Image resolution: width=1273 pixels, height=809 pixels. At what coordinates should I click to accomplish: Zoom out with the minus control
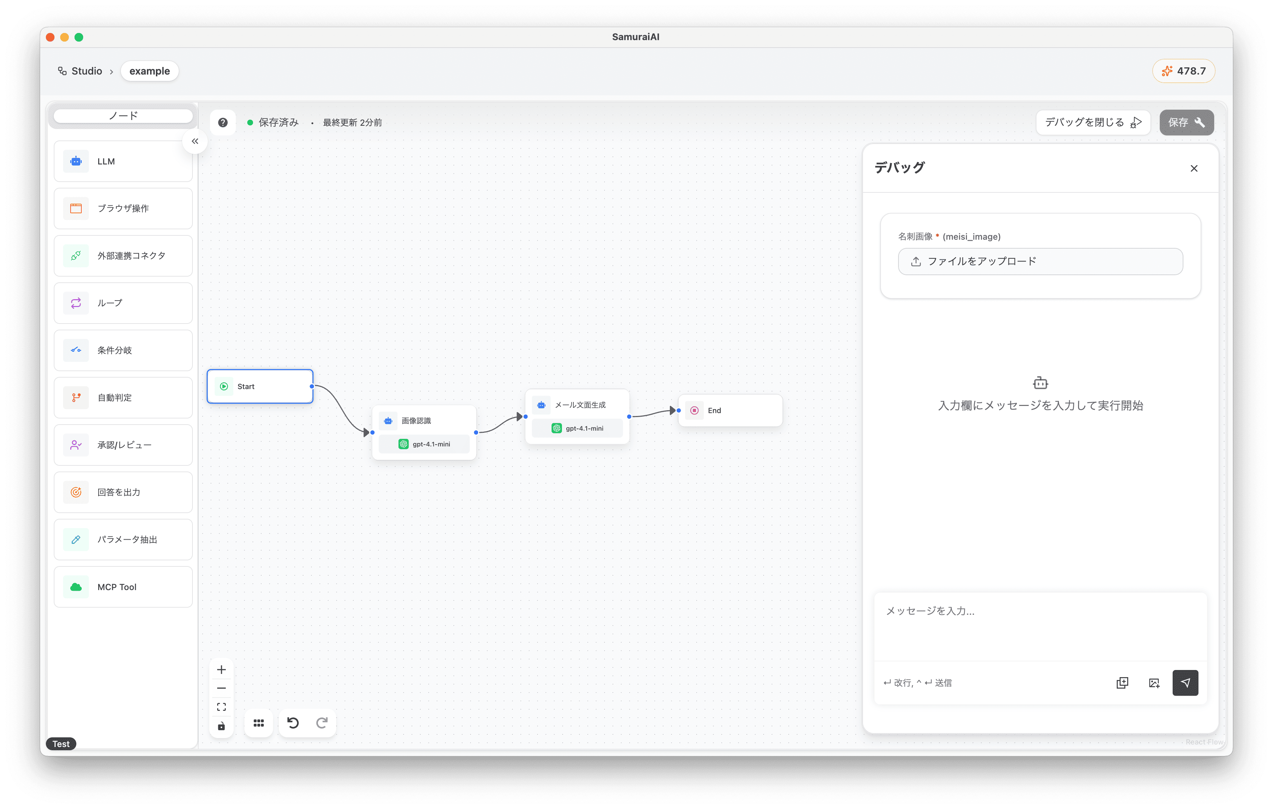221,688
